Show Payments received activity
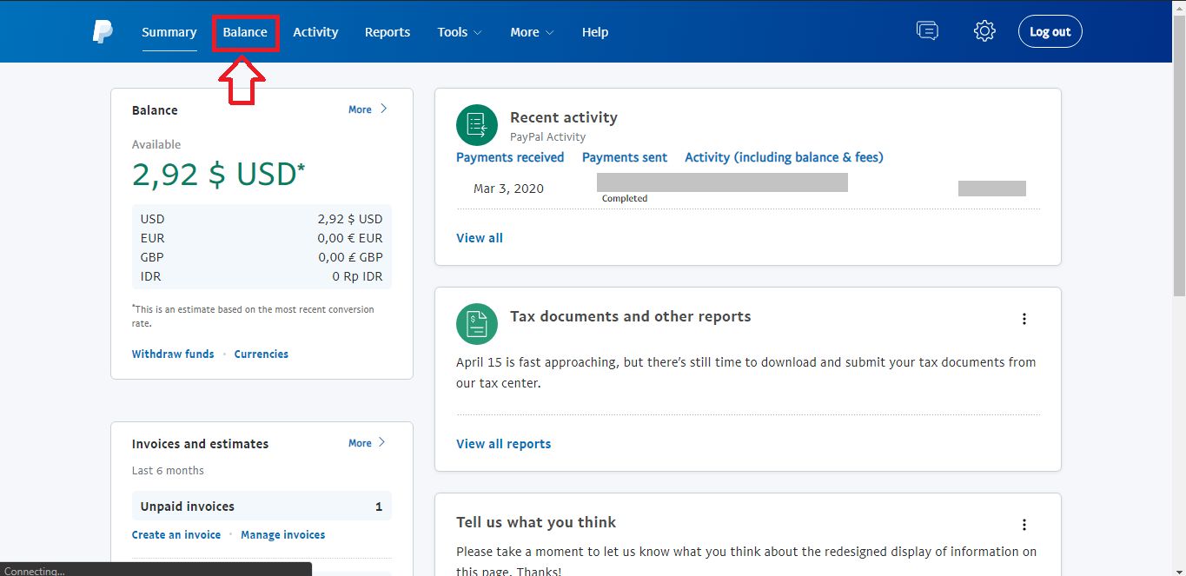Screen dimensions: 1186x576 510,157
